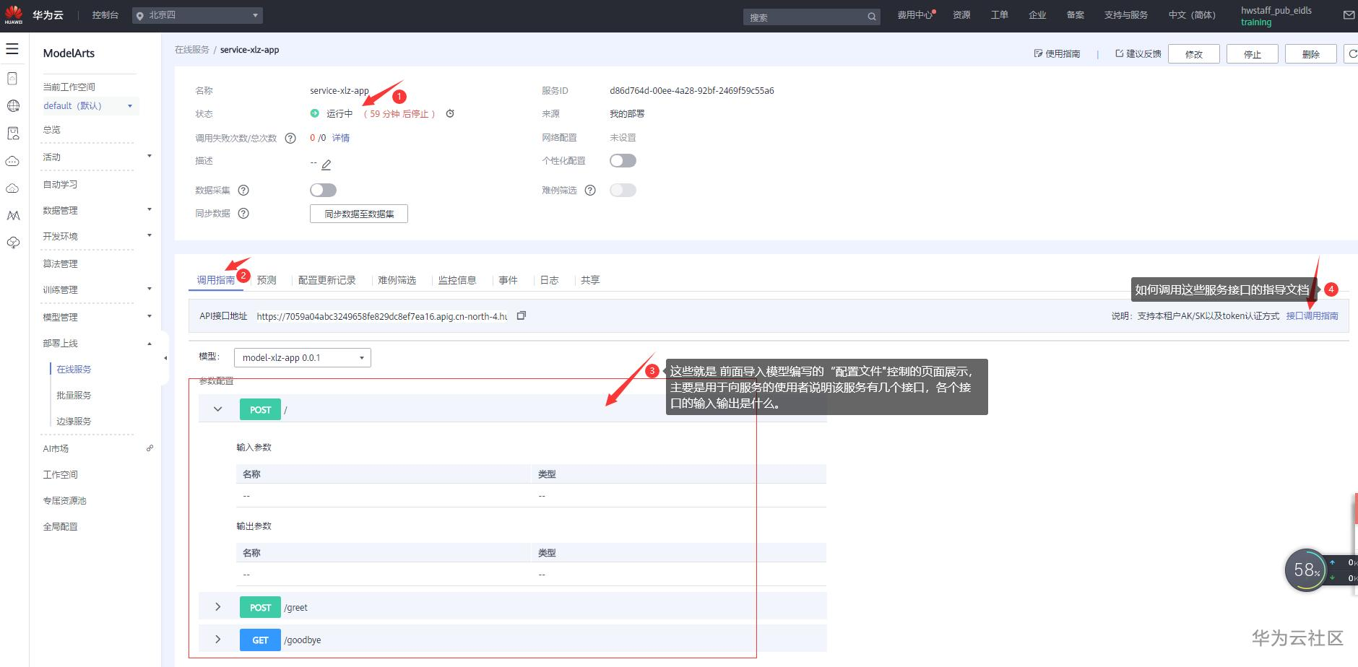
Task: Click the Huawei Cloud logo
Action: pyautogui.click(x=34, y=15)
